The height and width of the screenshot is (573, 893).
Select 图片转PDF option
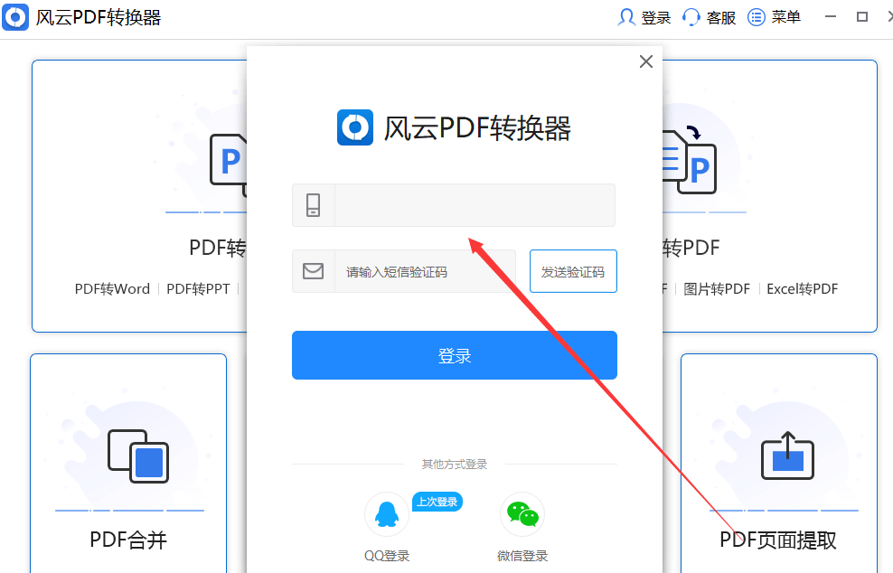pos(717,289)
